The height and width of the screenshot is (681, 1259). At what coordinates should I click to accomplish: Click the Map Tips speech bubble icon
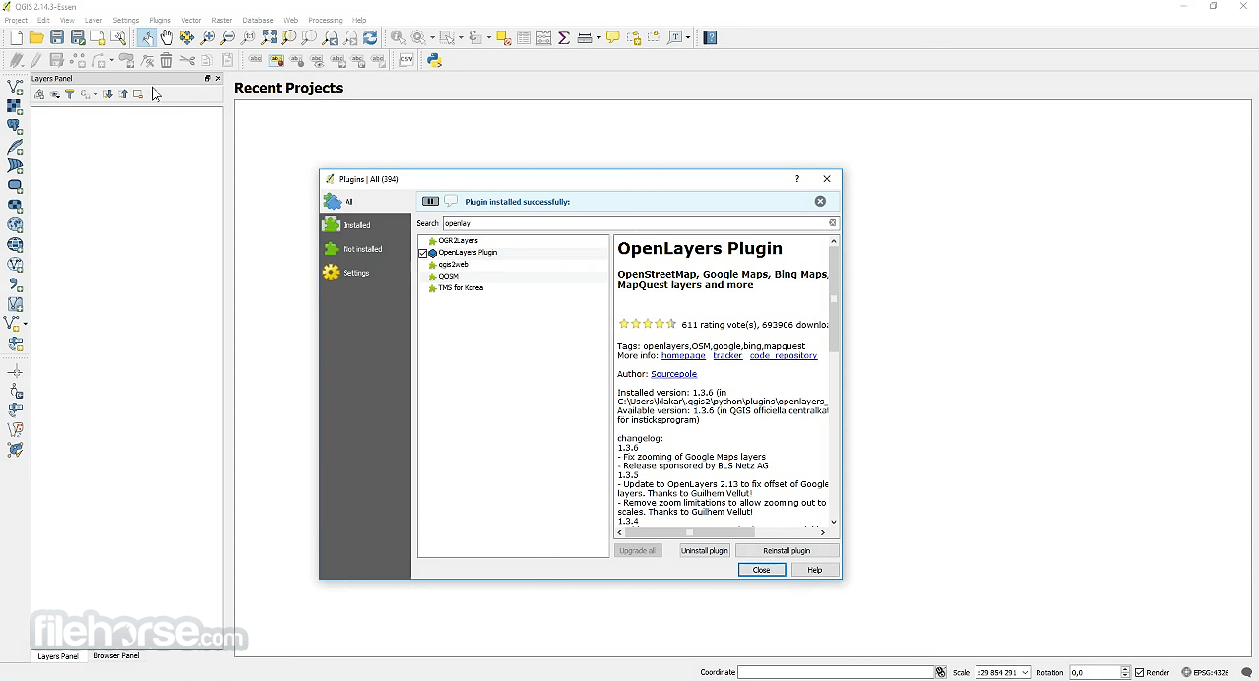click(x=612, y=37)
